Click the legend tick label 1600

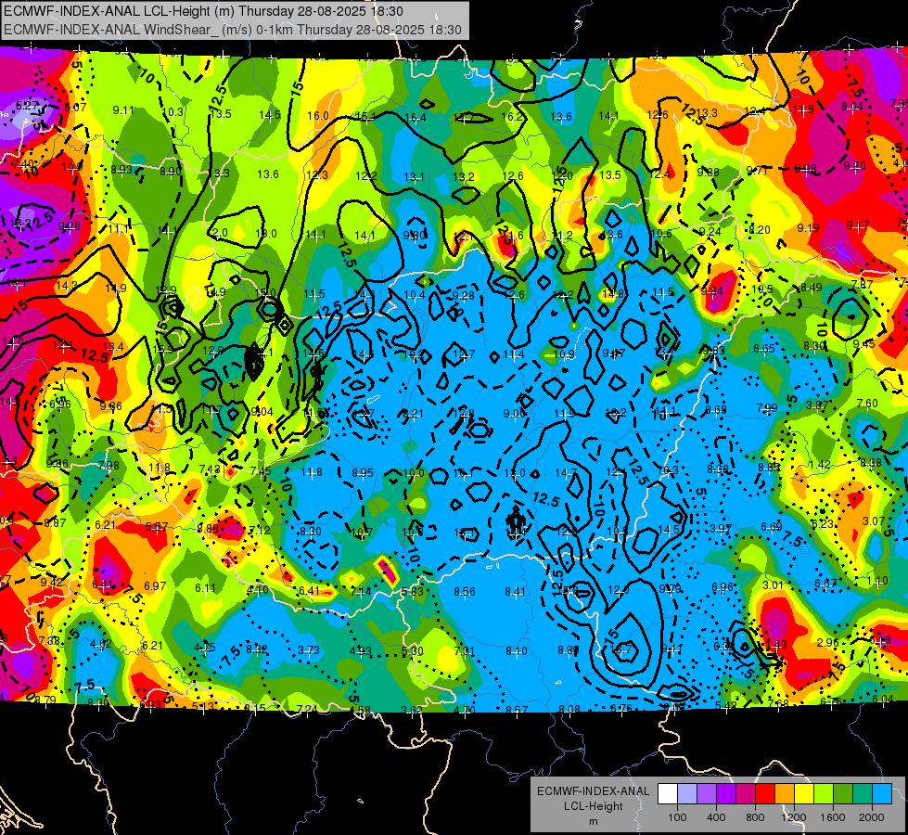tap(833, 817)
